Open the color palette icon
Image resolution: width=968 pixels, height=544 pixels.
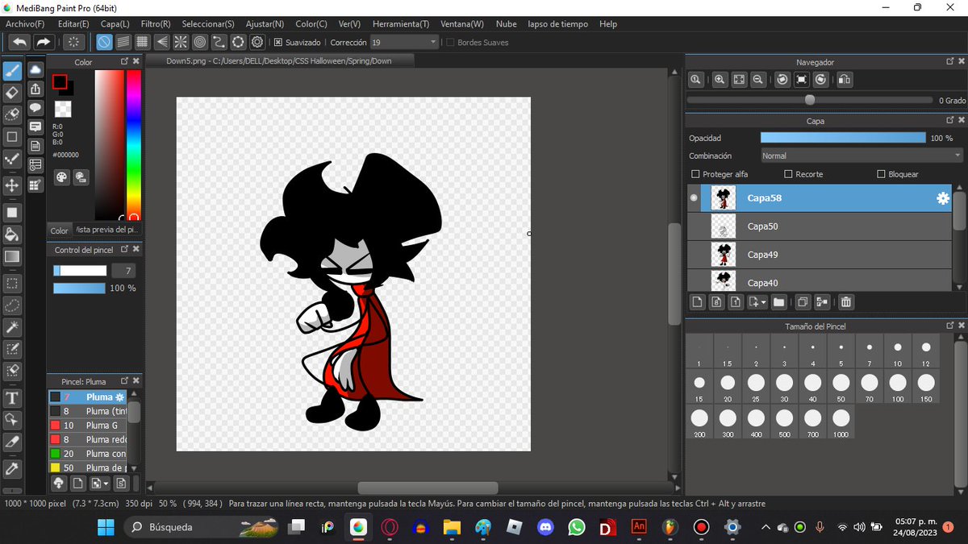click(62, 177)
